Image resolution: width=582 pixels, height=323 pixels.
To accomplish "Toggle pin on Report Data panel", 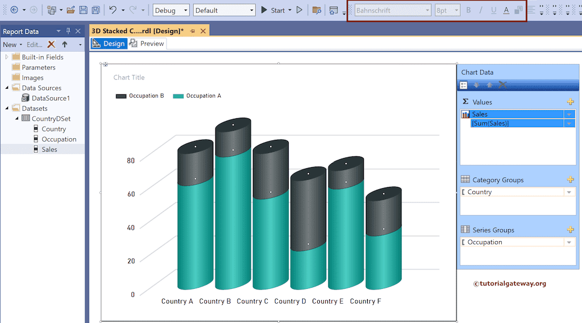I will tap(68, 31).
